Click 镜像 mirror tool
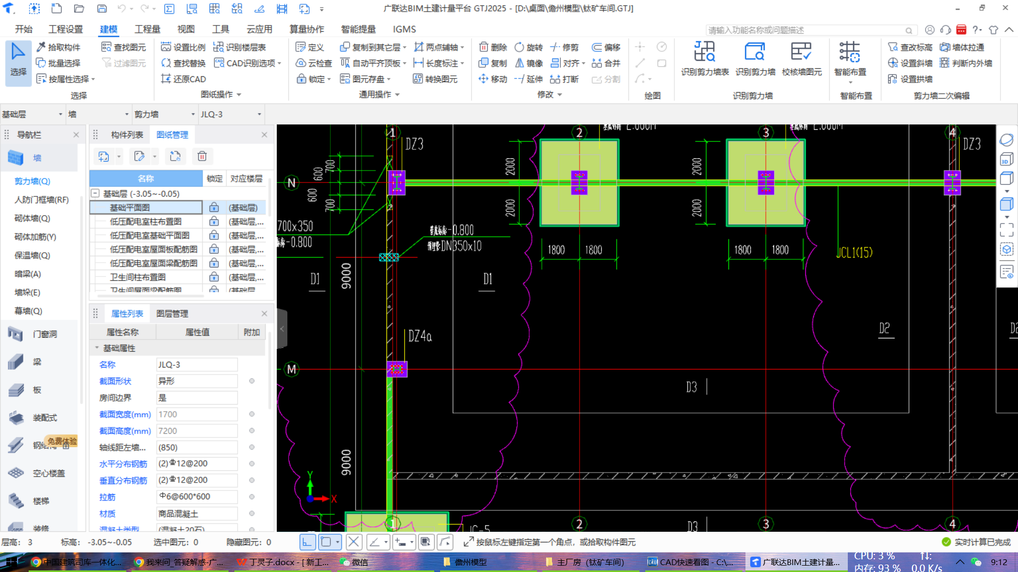1018x572 pixels. [529, 63]
